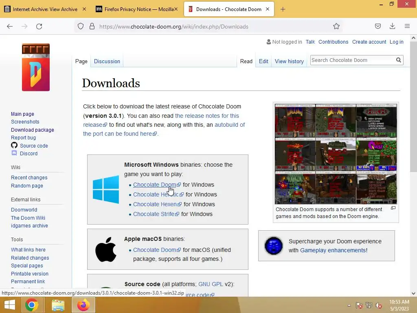This screenshot has height=313, width=417.
Task: Close the Firefox Privacy Notice tab
Action: 176,9
